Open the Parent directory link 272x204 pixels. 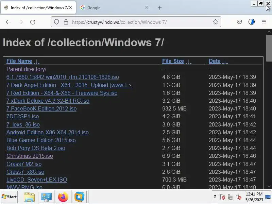coord(27,69)
